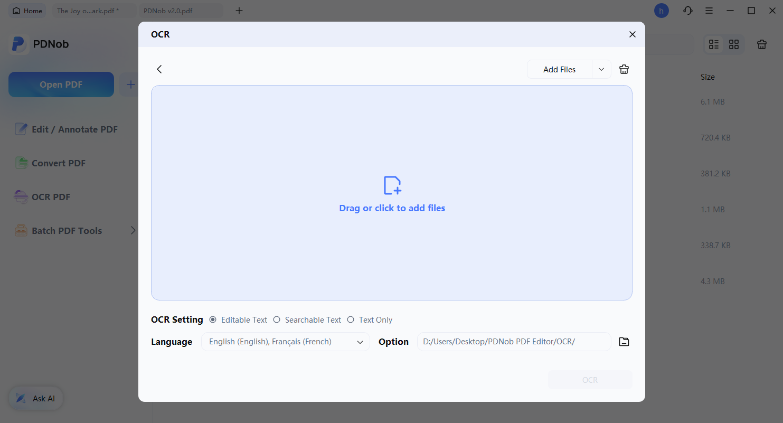The image size is (783, 423).
Task: Open the folder browser for output path
Action: 624,342
